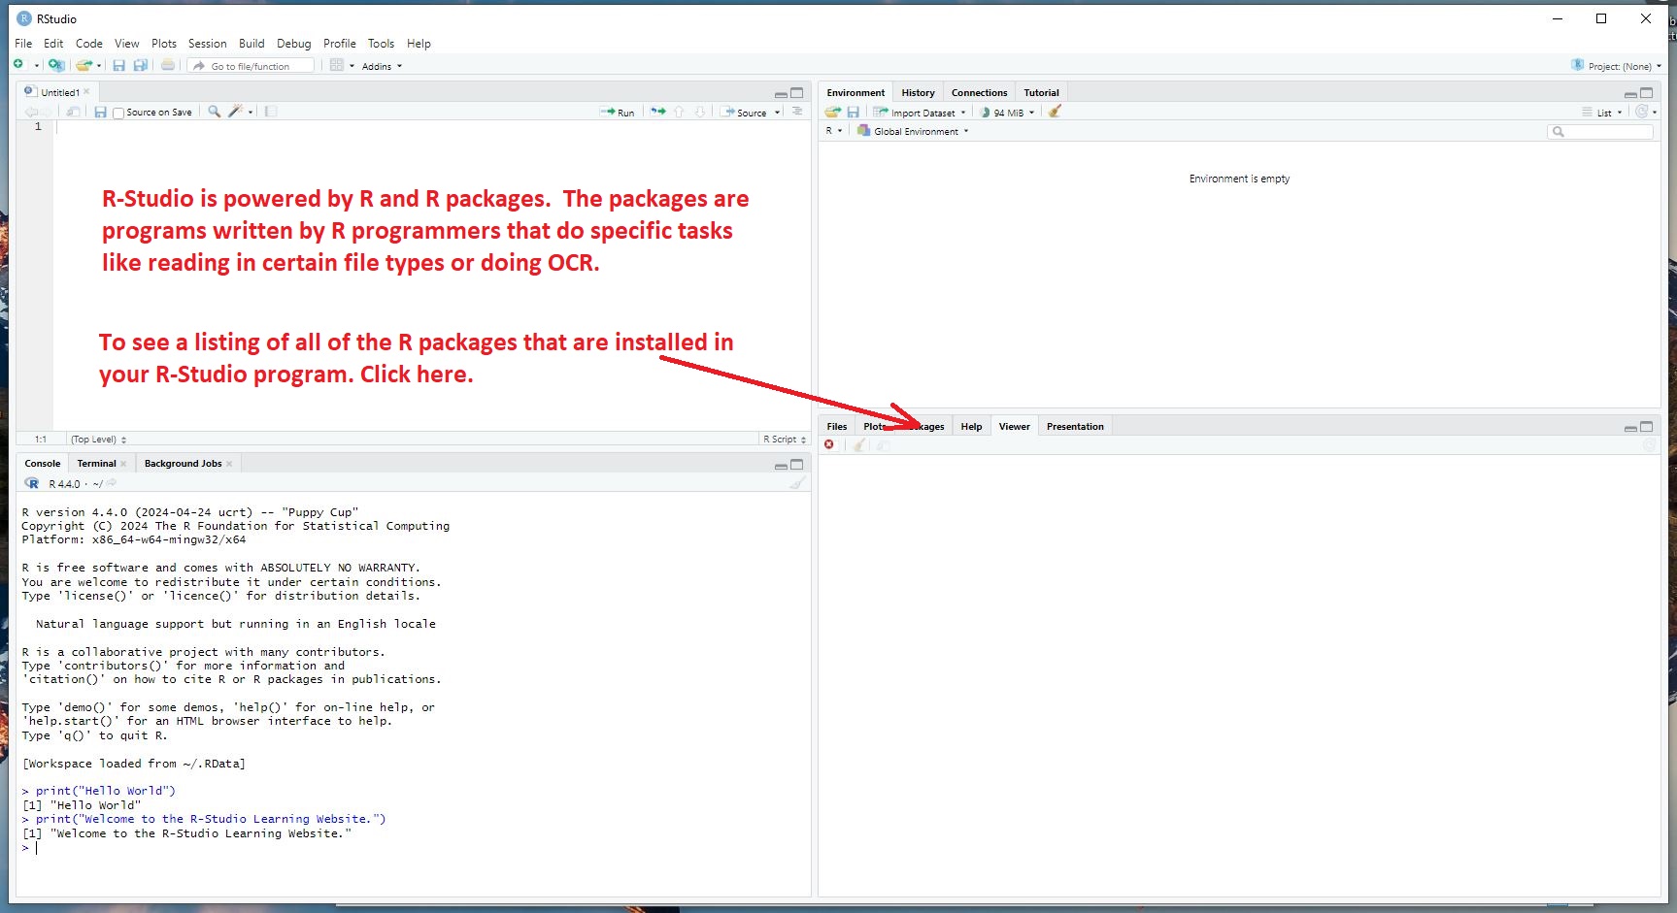The height and width of the screenshot is (913, 1677).
Task: Click the New File icon in main toolbar
Action: 18,65
